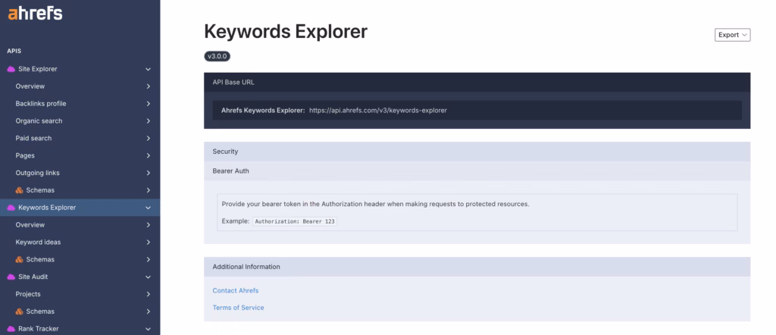The image size is (776, 335).
Task: Open the Contact Ahrefs link
Action: [x=236, y=290]
